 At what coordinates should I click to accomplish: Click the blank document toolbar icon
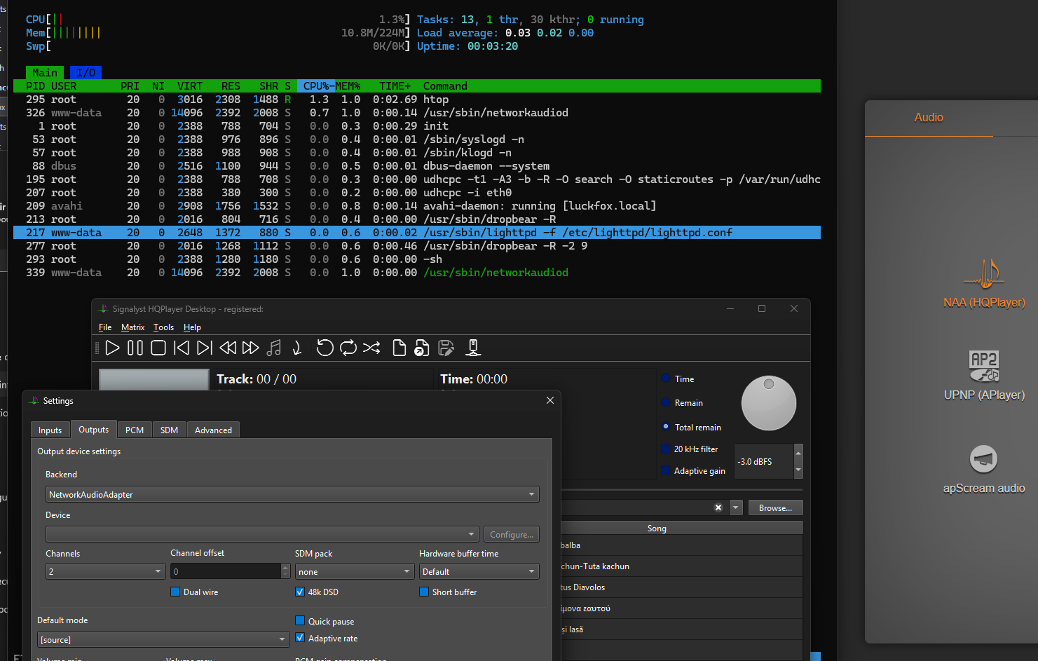[399, 348]
